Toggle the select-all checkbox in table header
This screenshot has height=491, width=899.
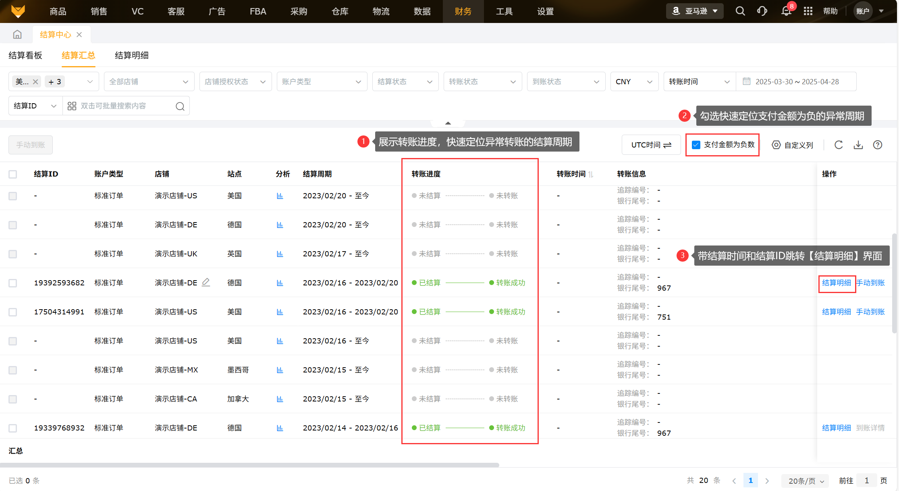[x=13, y=174]
